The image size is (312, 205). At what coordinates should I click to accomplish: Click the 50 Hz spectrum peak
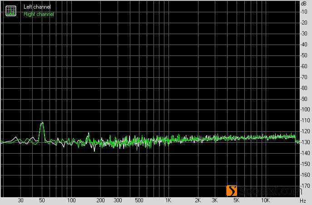click(x=42, y=123)
